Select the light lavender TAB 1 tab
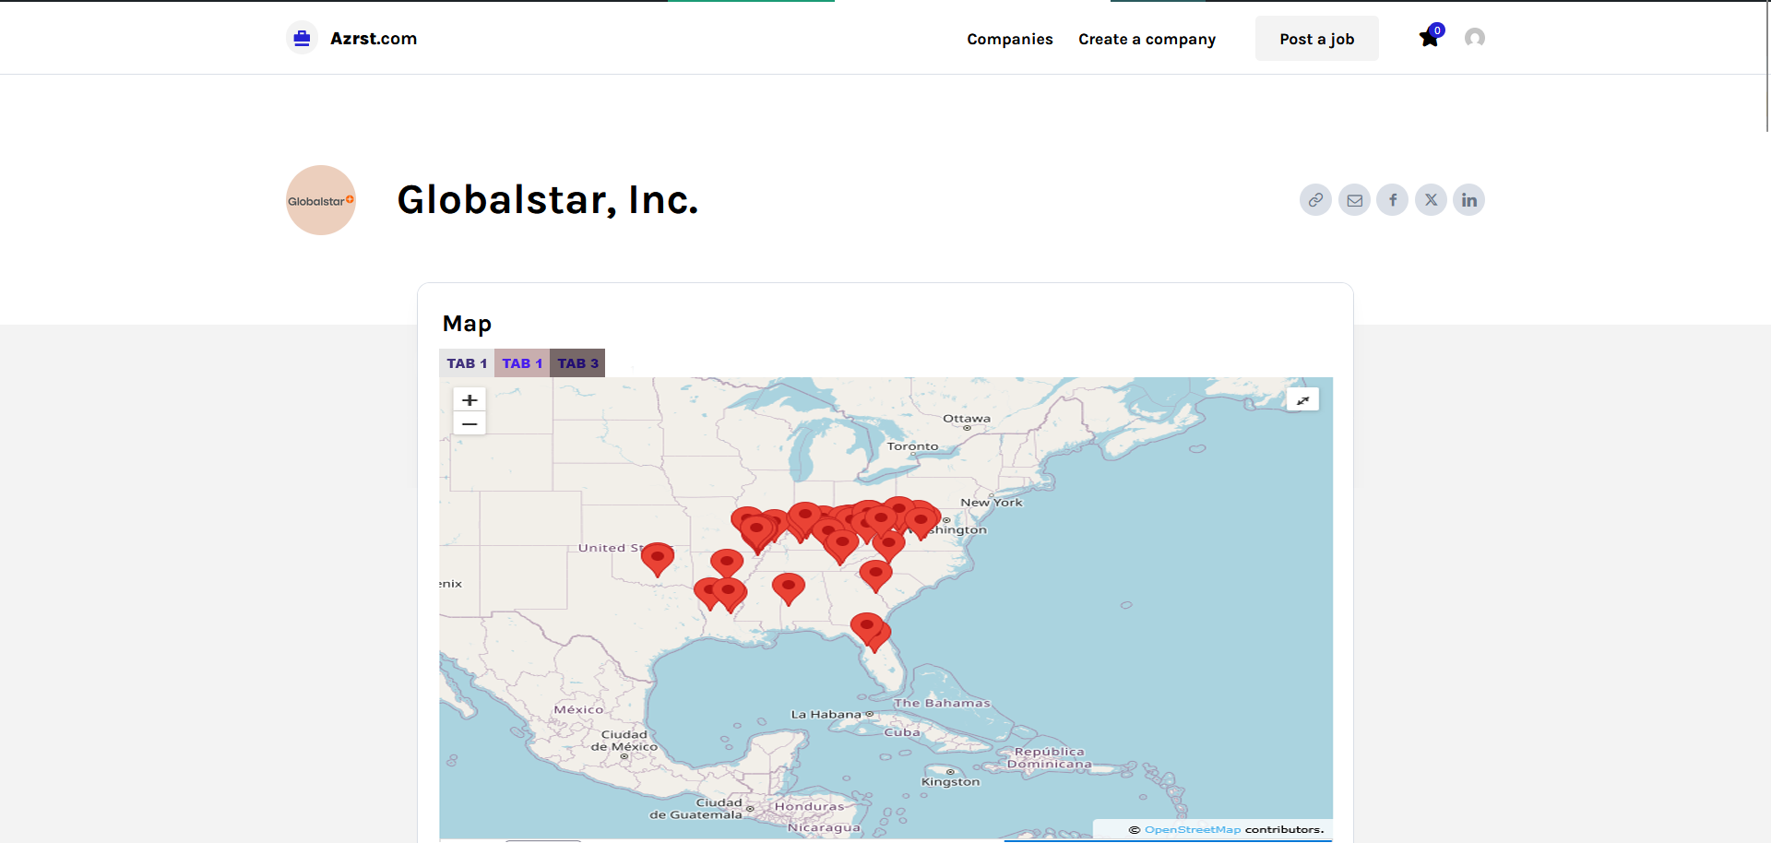Screen dimensions: 1771x843 pos(467,363)
